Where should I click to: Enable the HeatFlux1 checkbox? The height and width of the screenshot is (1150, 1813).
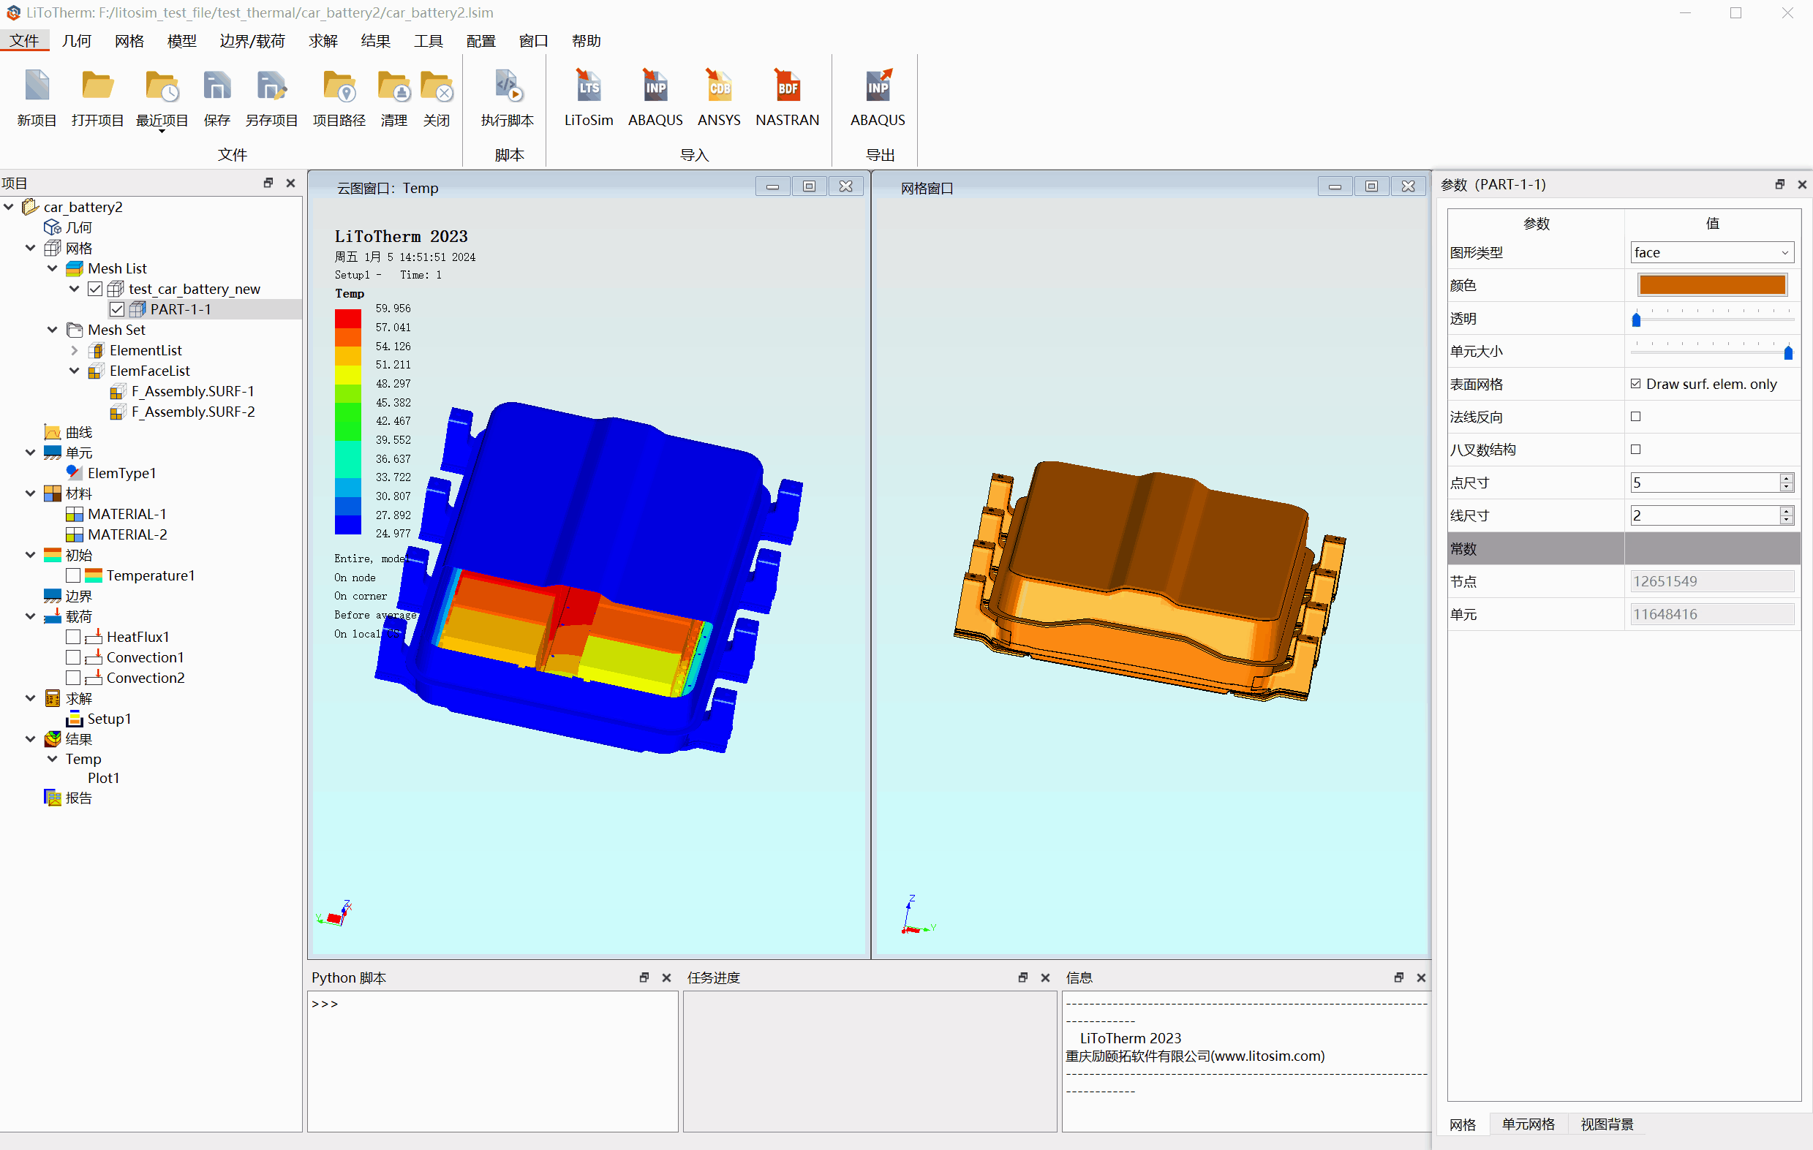pyautogui.click(x=73, y=637)
